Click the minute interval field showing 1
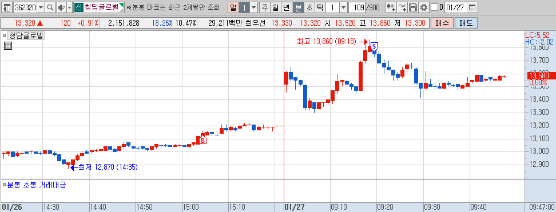This screenshot has height=212, width=556. pyautogui.click(x=332, y=7)
